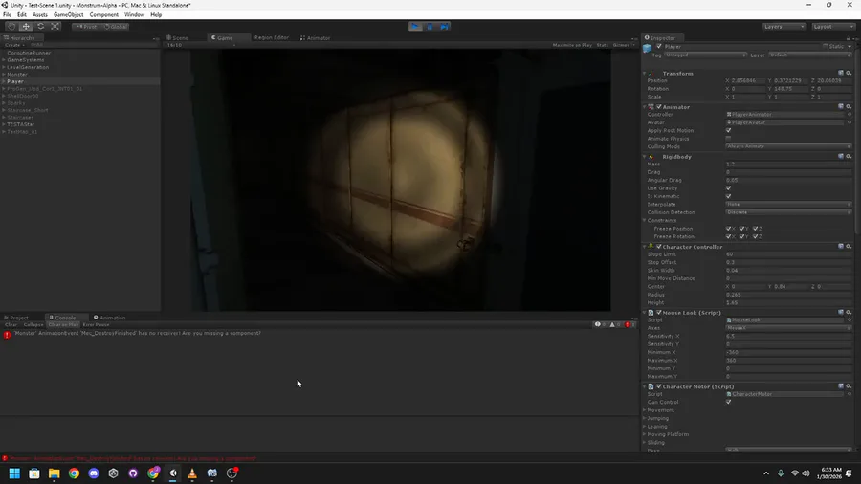The image size is (861, 484).
Task: Open the GameObject menu
Action: coord(68,14)
